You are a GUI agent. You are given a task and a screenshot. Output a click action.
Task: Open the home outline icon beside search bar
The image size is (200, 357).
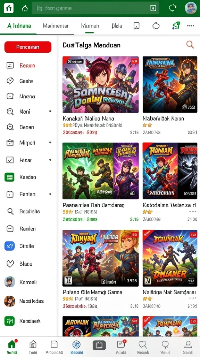coord(25,8)
